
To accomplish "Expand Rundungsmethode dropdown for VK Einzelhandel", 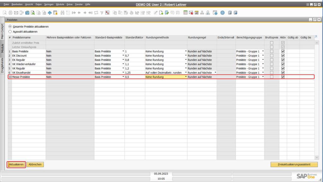I will tap(185, 72).
